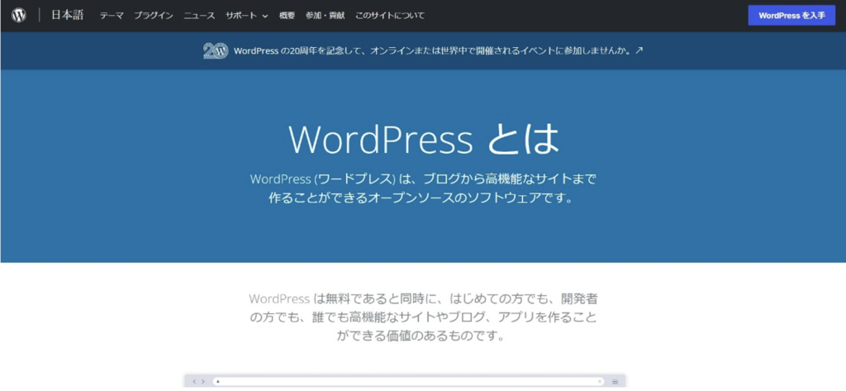Expand the サポート dropdown chevron
The image size is (846, 391).
pyautogui.click(x=265, y=16)
